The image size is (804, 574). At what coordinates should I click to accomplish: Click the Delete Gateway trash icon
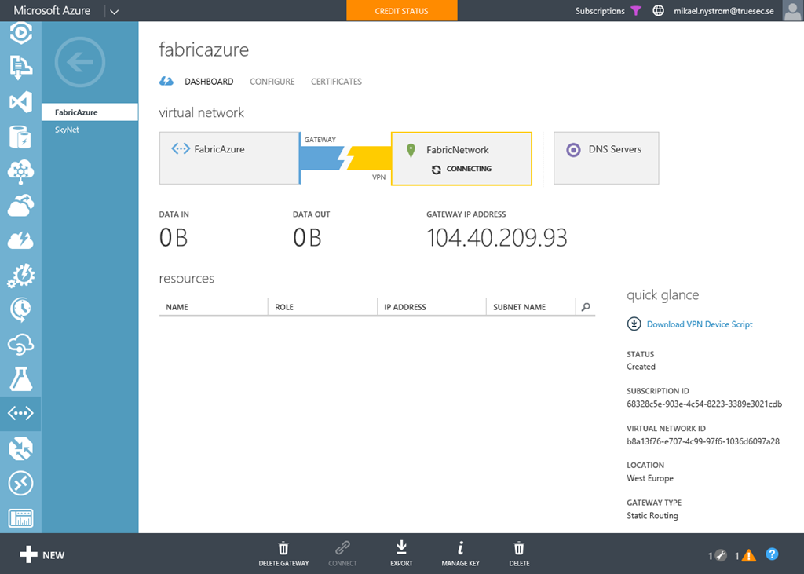tap(283, 549)
